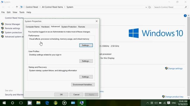Open File Explorer from taskbar

[x=38, y=103]
